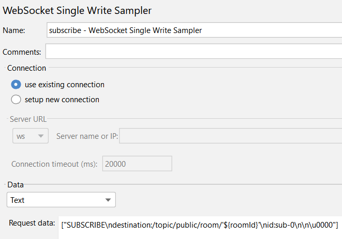Expand the Text data type dropdown
Image resolution: width=342 pixels, height=239 pixels.
(x=61, y=200)
